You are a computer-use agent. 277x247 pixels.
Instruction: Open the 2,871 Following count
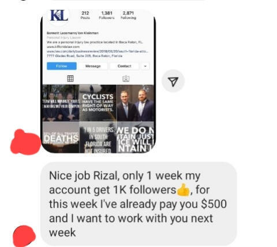128,16
